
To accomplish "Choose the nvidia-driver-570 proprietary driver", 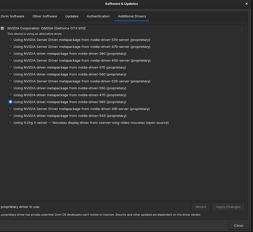I will point(10,67).
